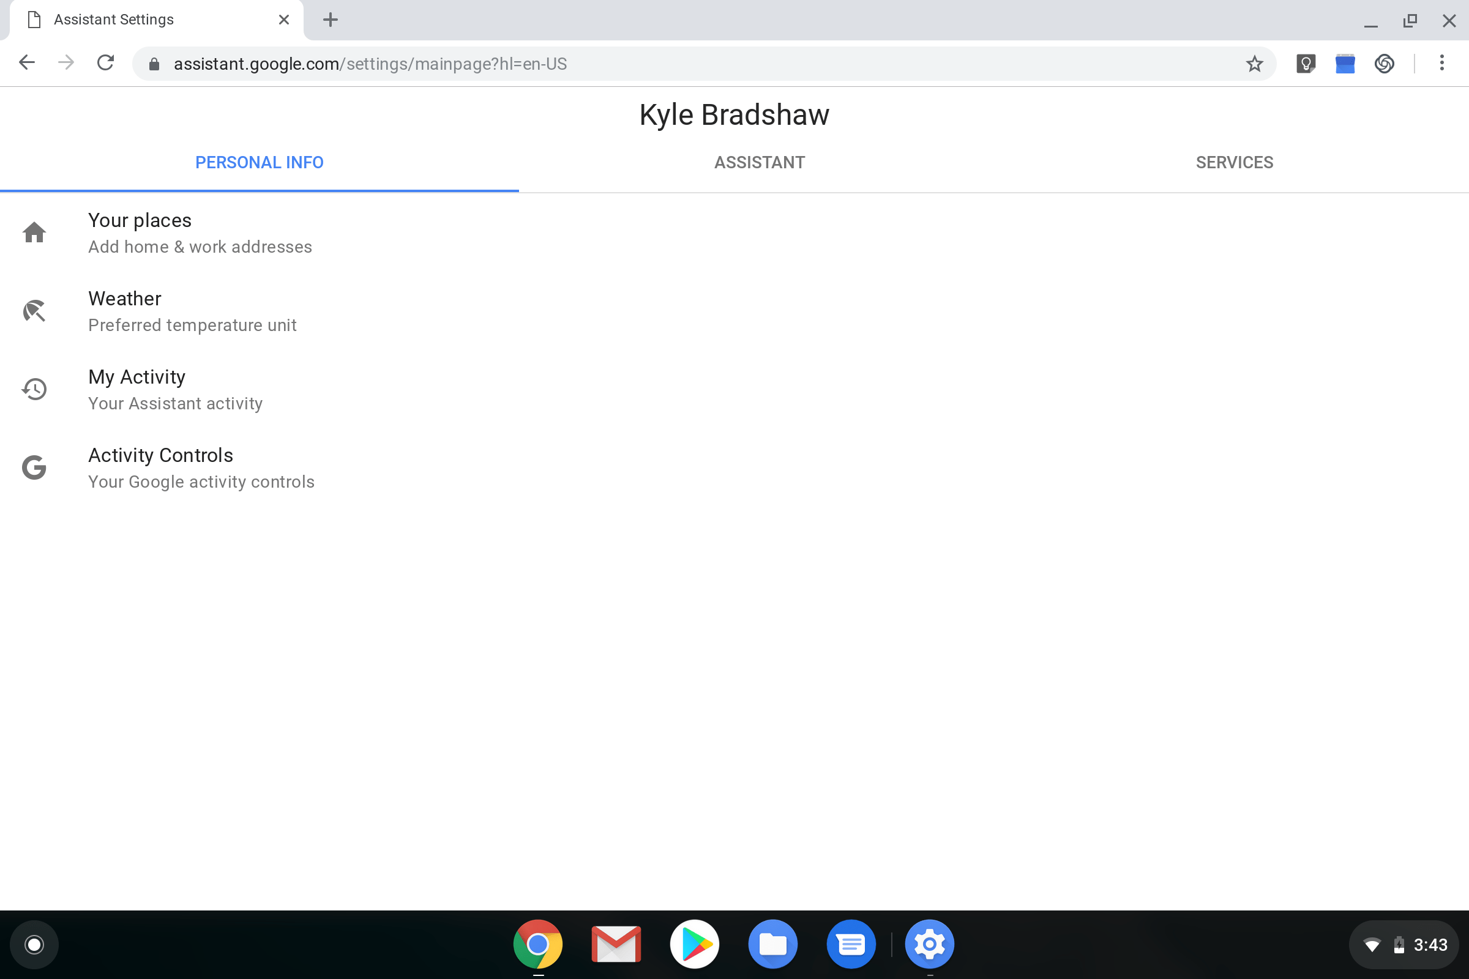The image size is (1469, 979).
Task: Click the padlock site security icon
Action: [x=154, y=63]
